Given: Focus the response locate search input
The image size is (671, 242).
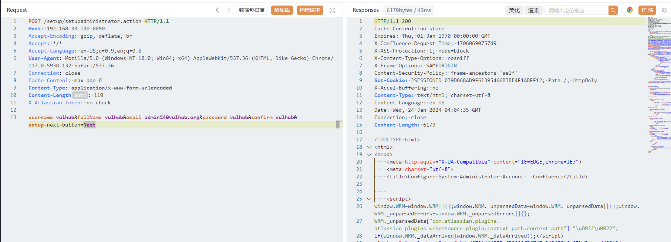Looking at the screenshot, I should pyautogui.click(x=576, y=10).
